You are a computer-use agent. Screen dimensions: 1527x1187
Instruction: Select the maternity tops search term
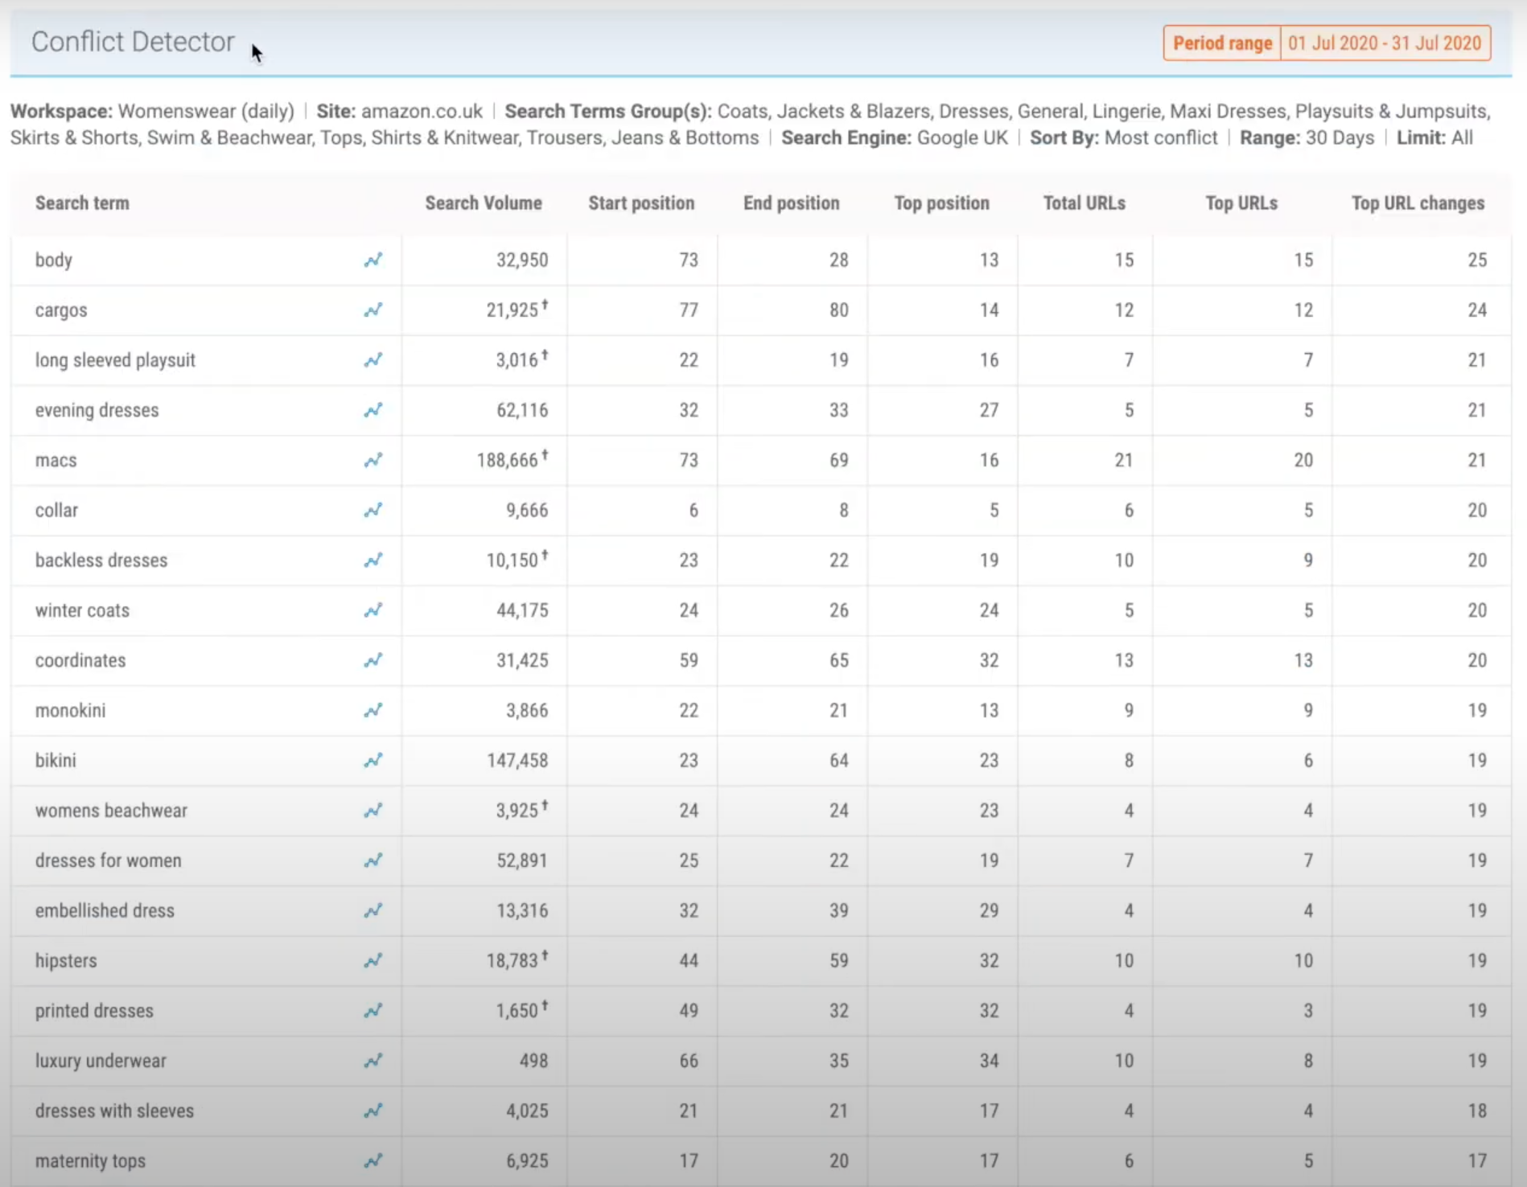[90, 1161]
